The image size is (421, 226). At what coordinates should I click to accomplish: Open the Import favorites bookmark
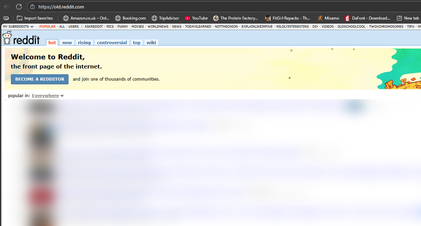tap(35, 18)
